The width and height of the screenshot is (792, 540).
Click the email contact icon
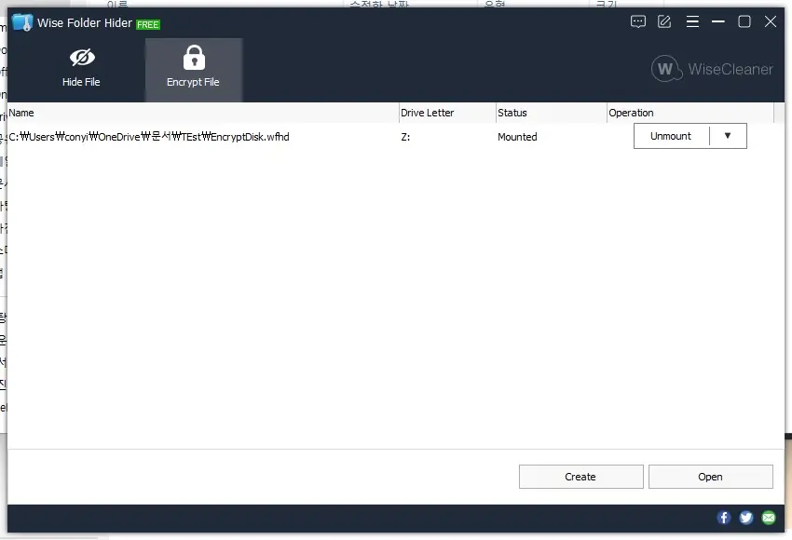[x=769, y=518]
